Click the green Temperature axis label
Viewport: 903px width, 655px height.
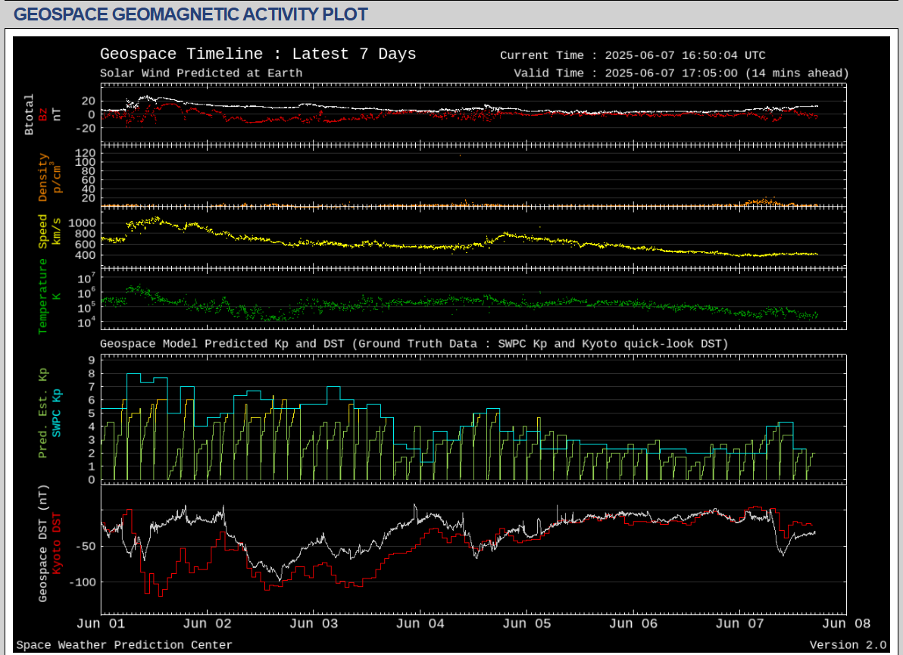(43, 295)
